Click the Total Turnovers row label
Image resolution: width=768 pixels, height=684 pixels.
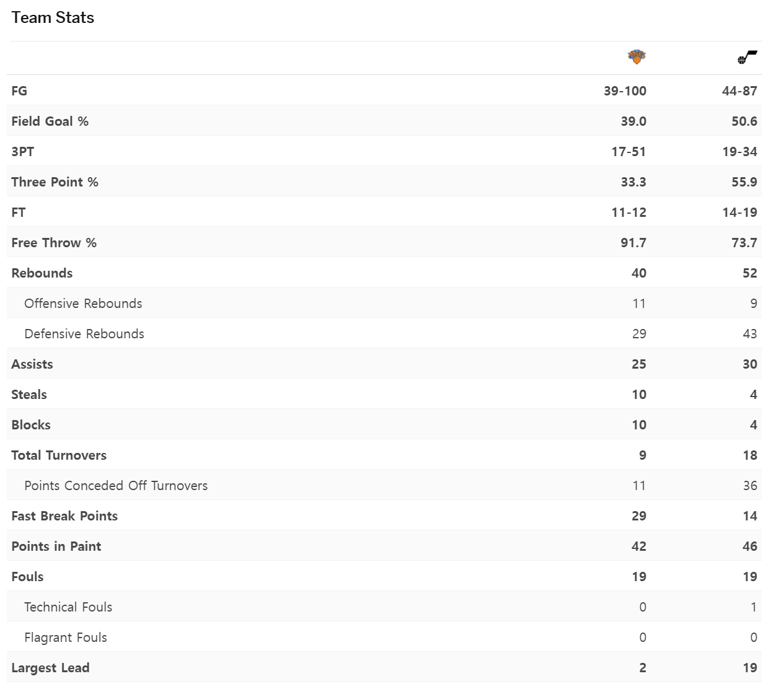click(59, 455)
